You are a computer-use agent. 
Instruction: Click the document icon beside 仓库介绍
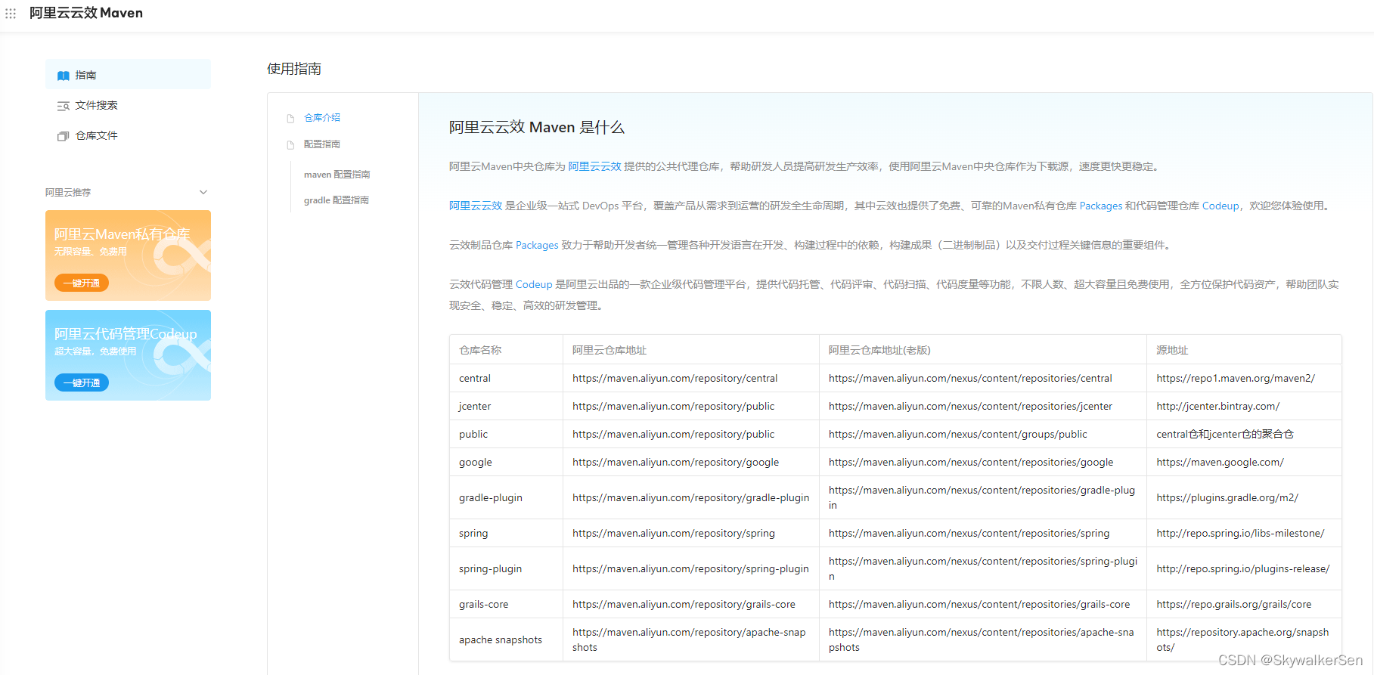290,119
